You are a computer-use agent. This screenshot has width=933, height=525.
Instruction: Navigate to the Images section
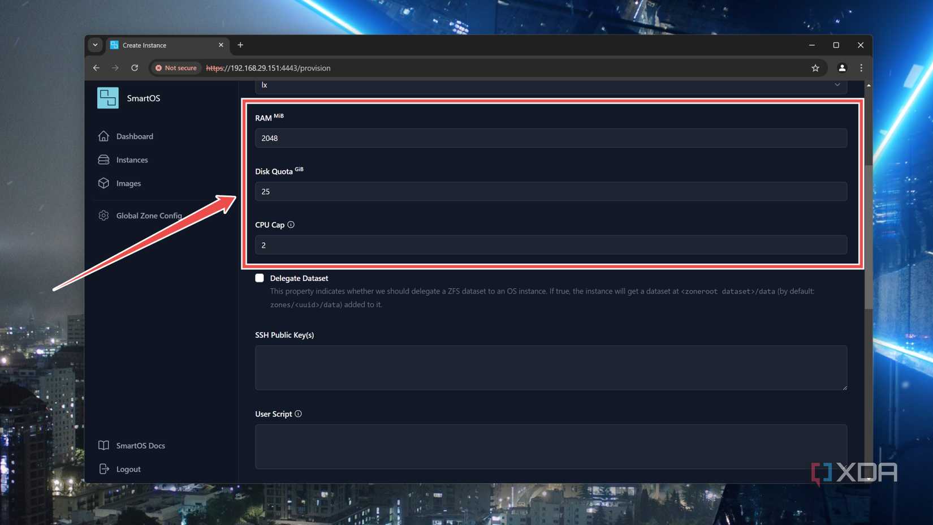coord(128,183)
